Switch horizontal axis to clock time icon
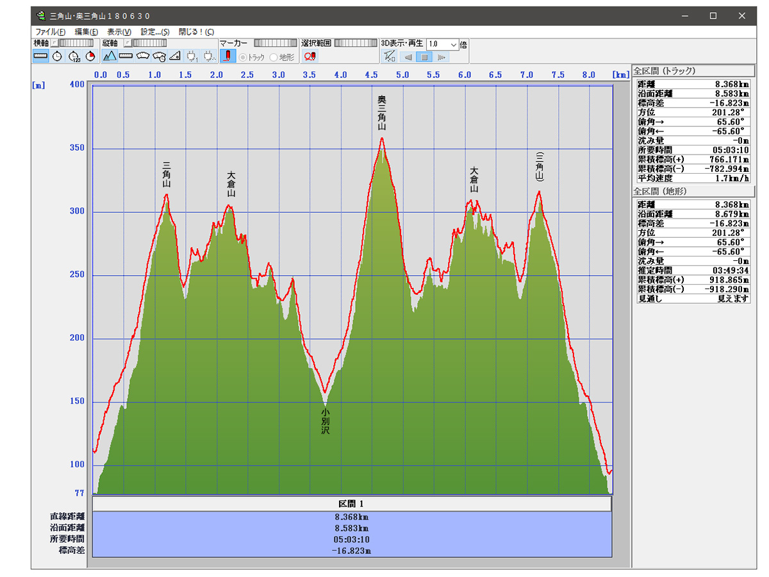This screenshot has height=577, width=769. [58, 56]
